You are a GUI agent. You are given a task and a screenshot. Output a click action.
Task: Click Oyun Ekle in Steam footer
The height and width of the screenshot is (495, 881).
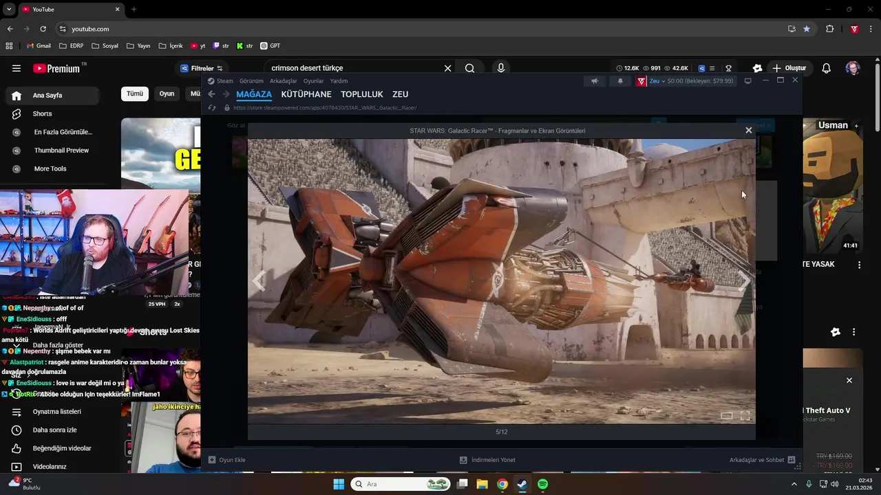(x=227, y=460)
